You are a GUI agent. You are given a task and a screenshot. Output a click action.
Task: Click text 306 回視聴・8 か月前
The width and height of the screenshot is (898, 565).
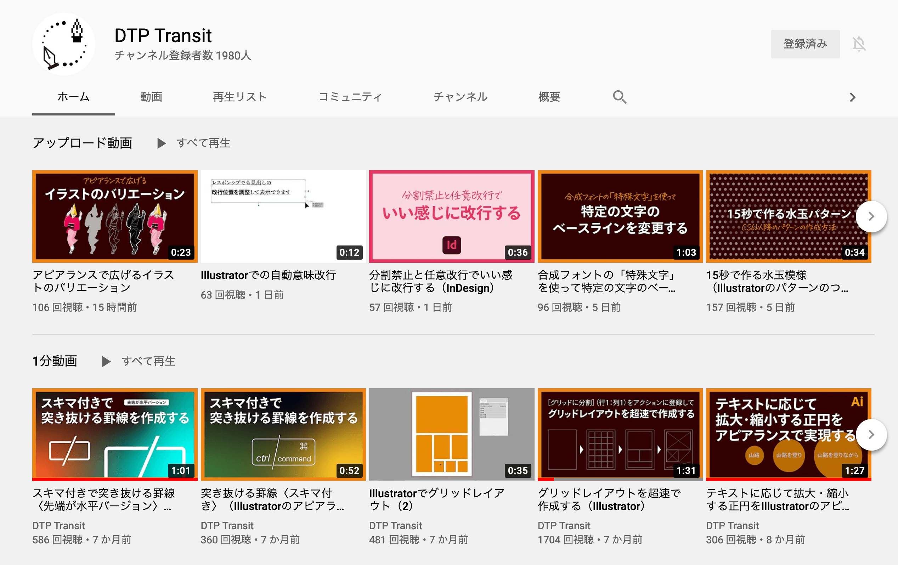(756, 539)
